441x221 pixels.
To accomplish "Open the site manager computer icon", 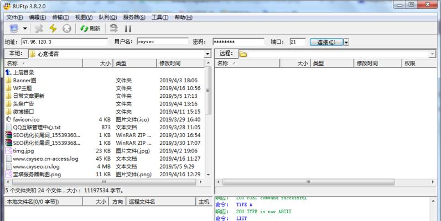I will point(14,28).
